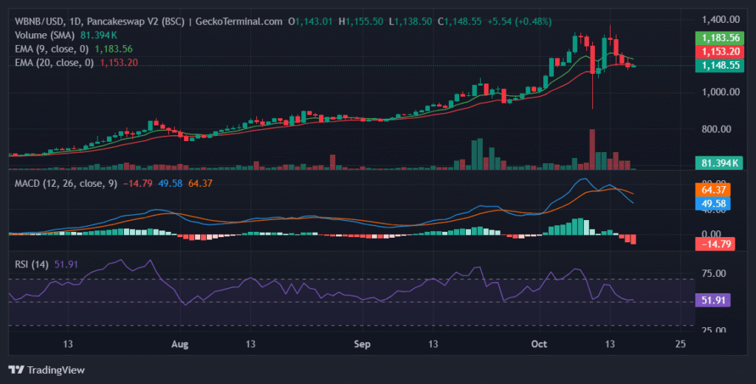This screenshot has width=756, height=384.
Task: Click the open value O1,143.01 in header
Action: [x=310, y=21]
